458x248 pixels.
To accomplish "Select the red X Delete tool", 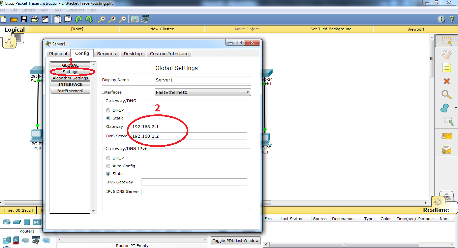I will [447, 81].
